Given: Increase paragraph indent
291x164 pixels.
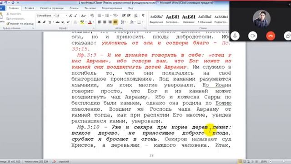Looking at the screenshot, I should coord(129,15).
